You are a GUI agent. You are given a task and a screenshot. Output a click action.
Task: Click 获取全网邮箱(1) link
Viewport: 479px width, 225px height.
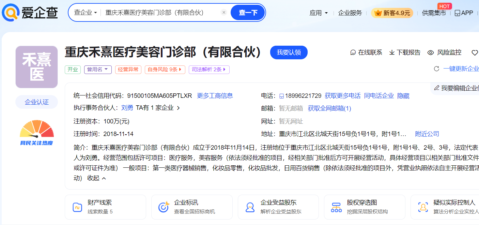click(329, 108)
